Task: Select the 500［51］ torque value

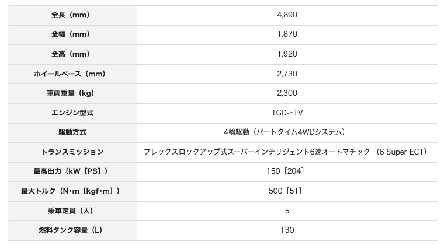Action: pyautogui.click(x=287, y=191)
